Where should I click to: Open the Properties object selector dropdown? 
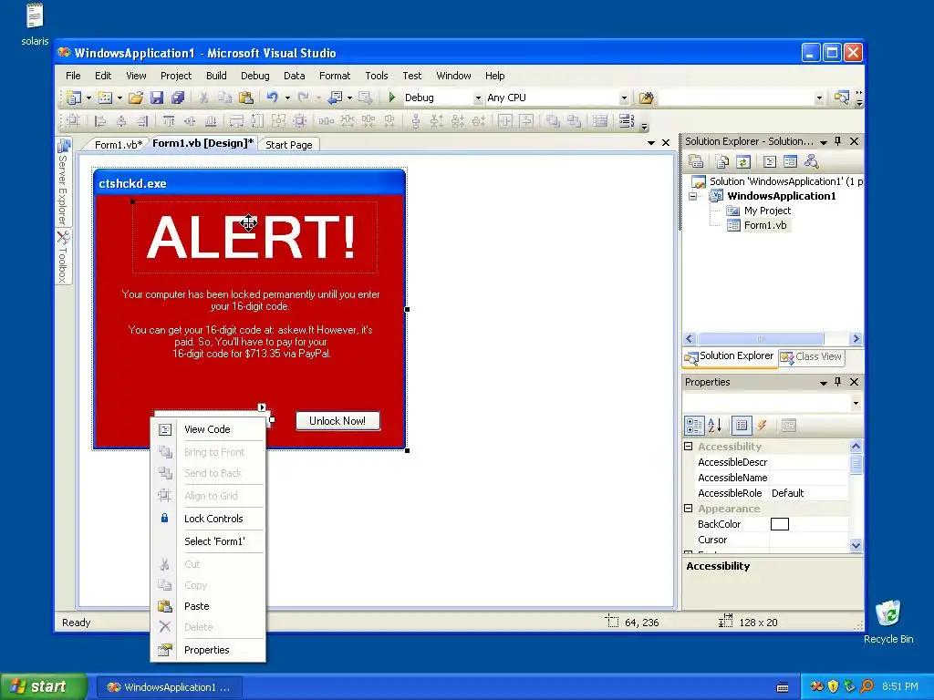(856, 403)
